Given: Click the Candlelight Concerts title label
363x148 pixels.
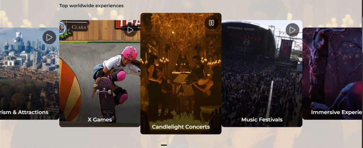Looking at the screenshot, I should coord(181,127).
